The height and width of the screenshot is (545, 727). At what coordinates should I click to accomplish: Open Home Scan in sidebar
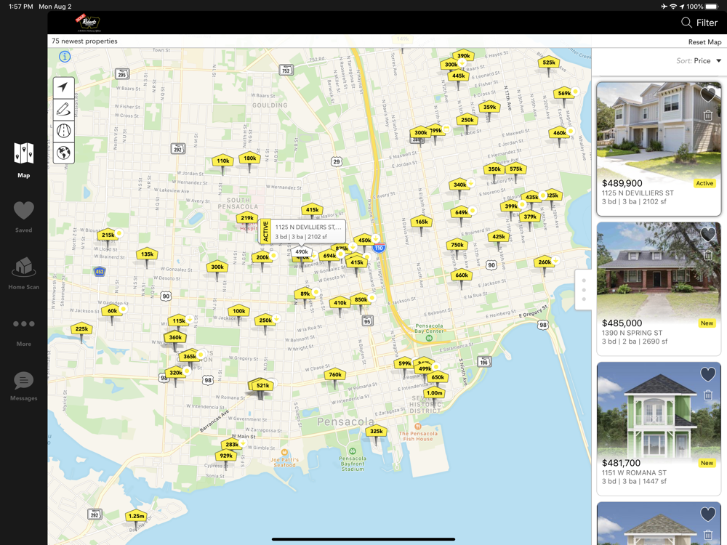click(x=24, y=273)
